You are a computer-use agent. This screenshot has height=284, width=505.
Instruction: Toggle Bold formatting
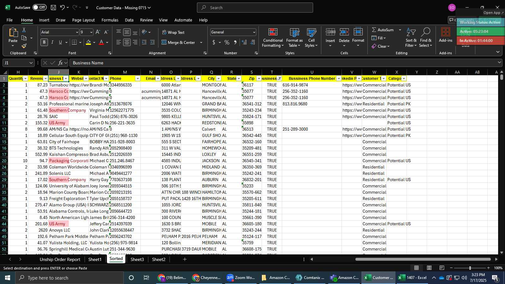pos(44,42)
